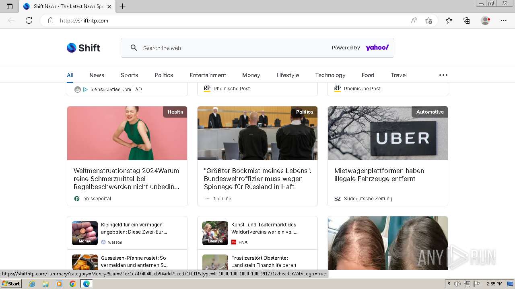Open the Travel category tab
Image resolution: width=515 pixels, height=289 pixels.
[x=399, y=75]
